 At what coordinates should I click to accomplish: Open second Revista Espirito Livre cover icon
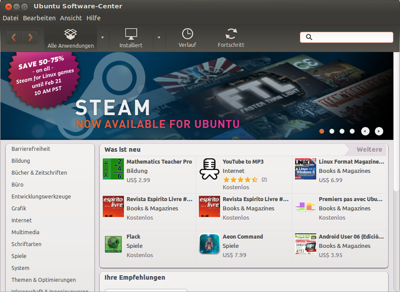click(x=209, y=206)
